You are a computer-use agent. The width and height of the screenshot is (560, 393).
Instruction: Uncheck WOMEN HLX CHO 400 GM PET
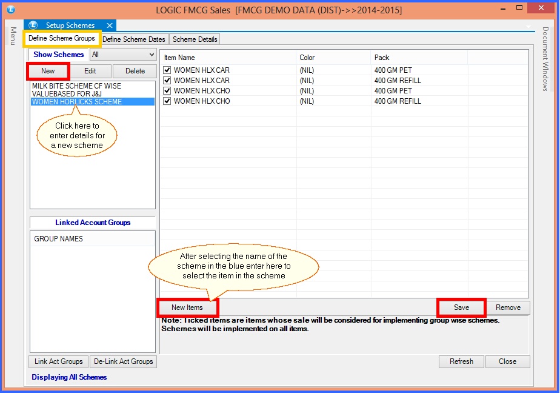pos(167,91)
